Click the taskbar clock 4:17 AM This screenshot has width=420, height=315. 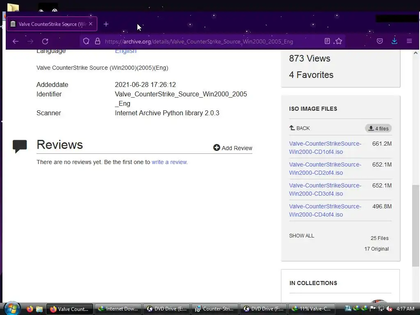tap(405, 309)
